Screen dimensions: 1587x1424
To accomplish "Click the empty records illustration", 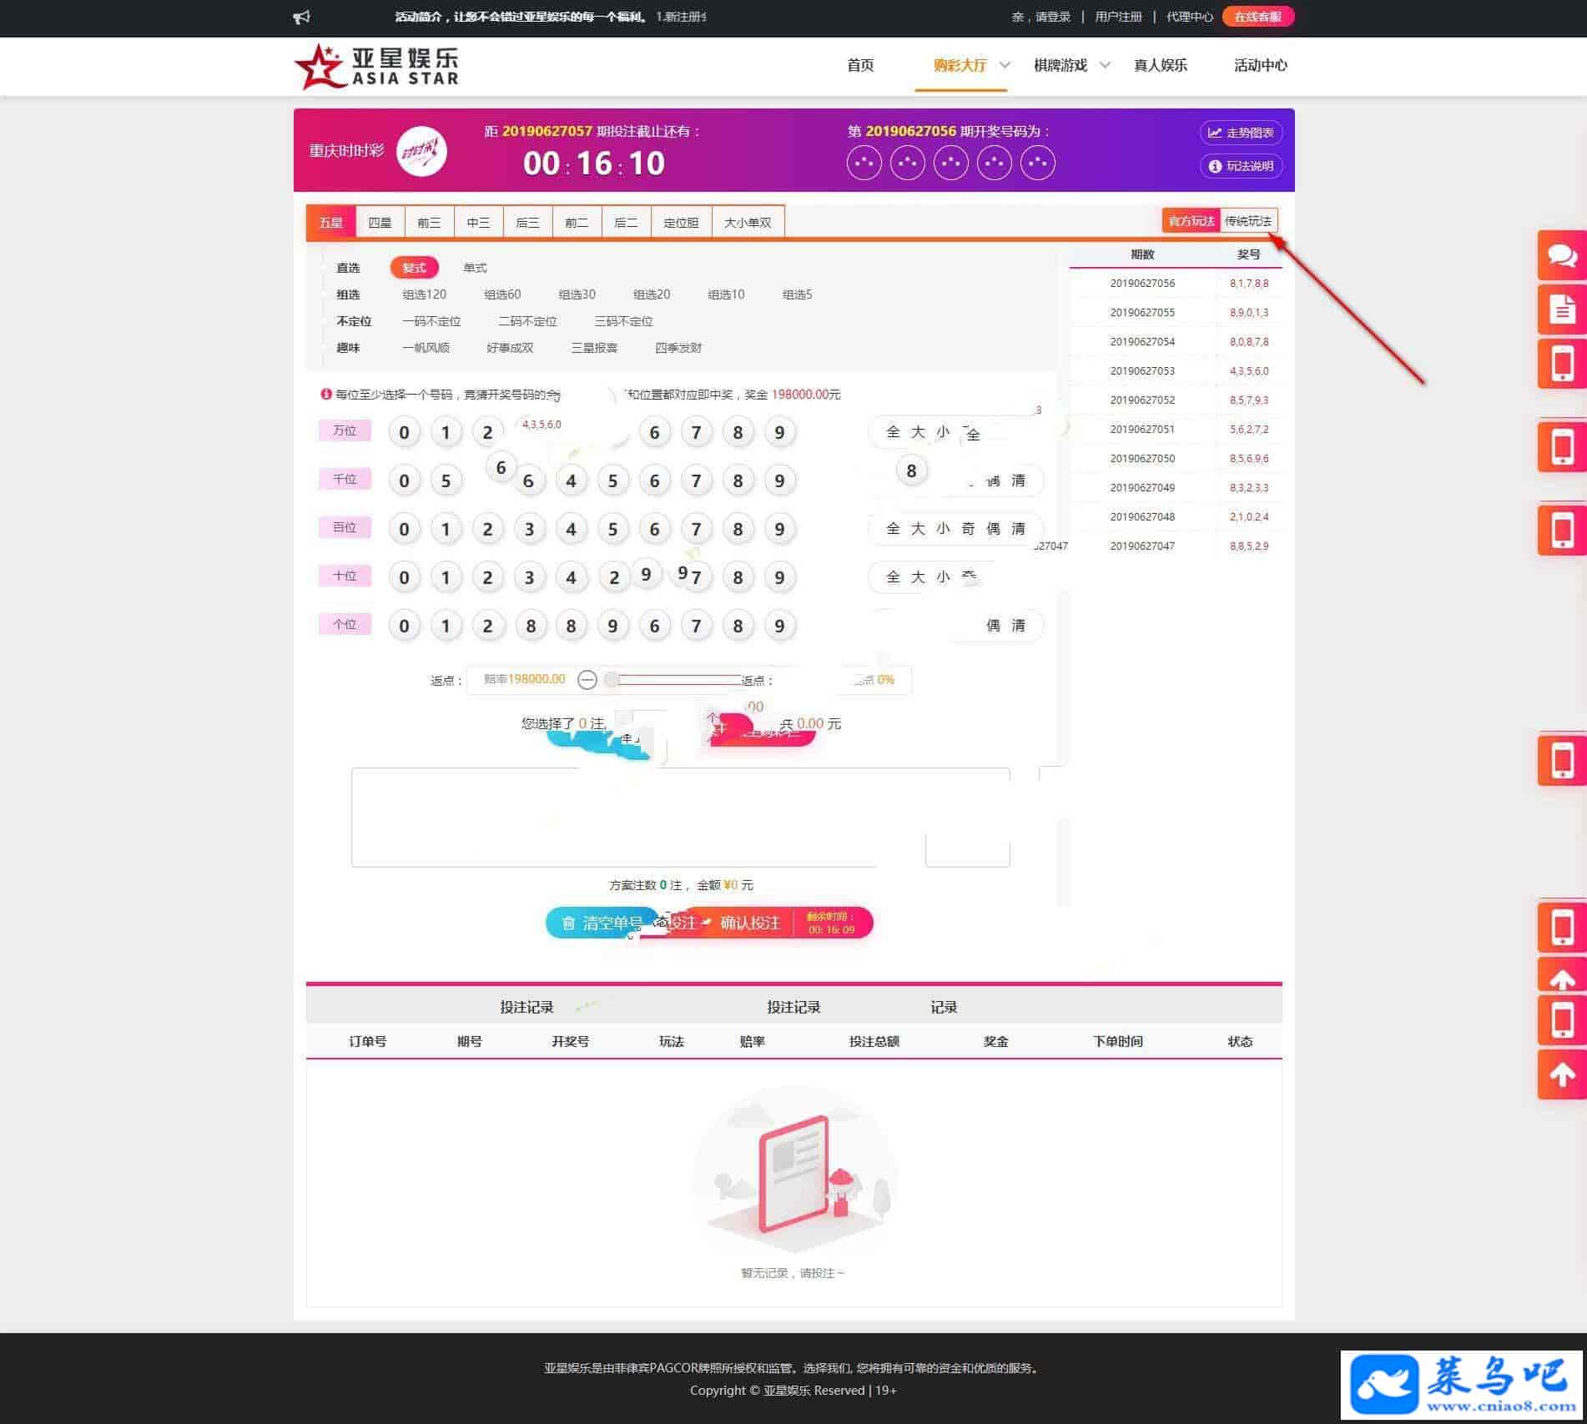I will [793, 1168].
